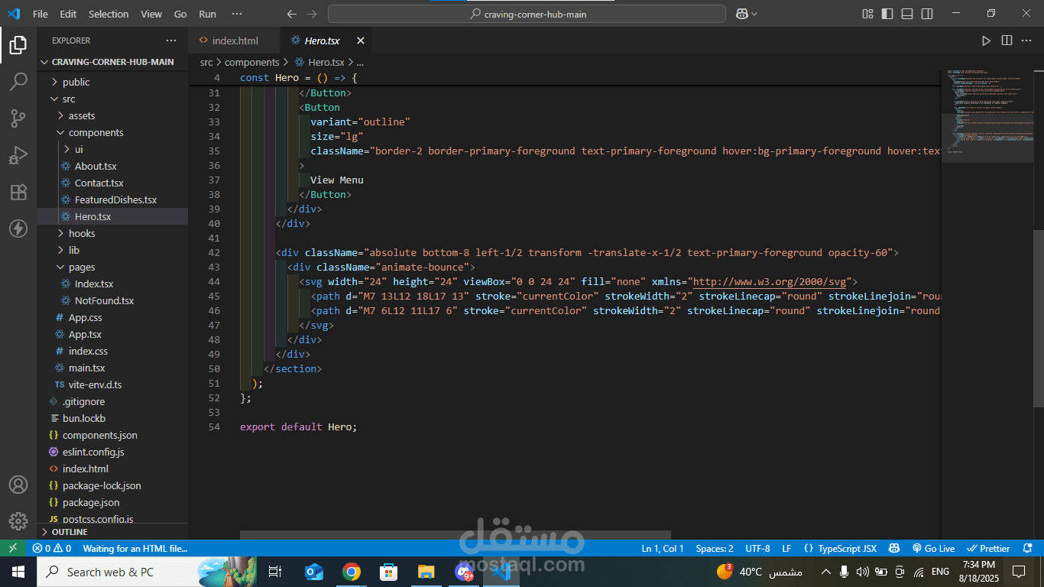Collapse the components folder
1044x587 pixels.
tap(96, 132)
